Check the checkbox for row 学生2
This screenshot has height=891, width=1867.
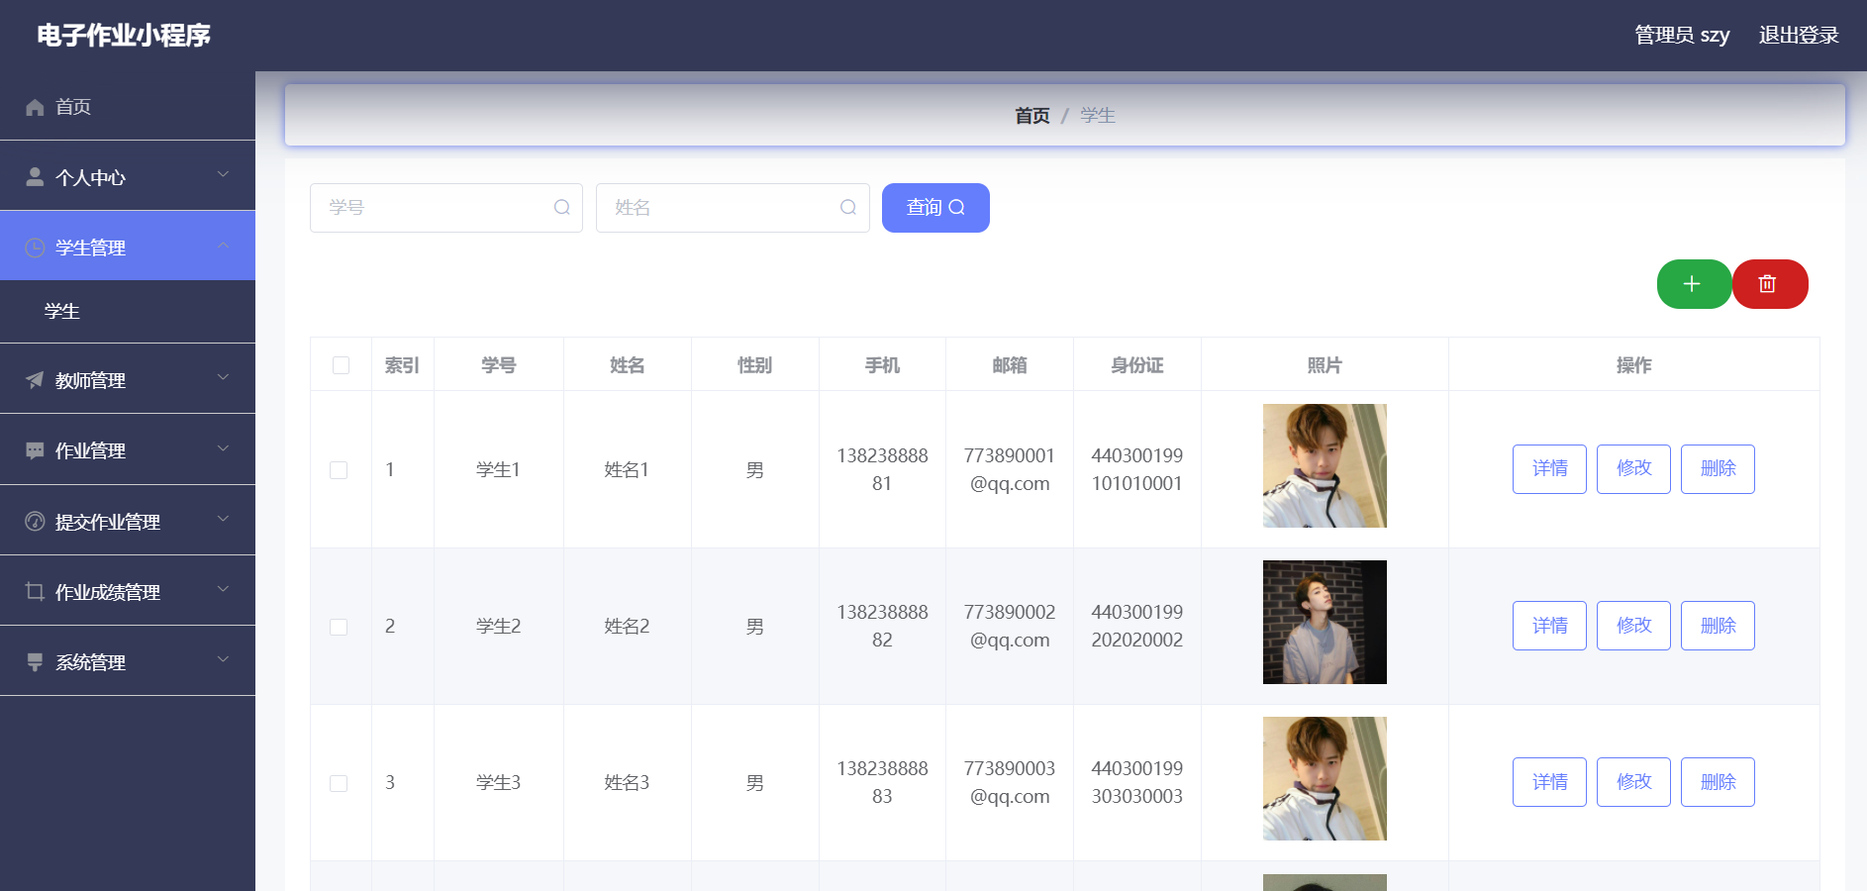coord(339,627)
